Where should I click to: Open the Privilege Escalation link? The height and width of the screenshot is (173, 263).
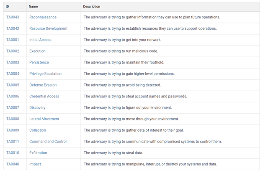(45, 74)
